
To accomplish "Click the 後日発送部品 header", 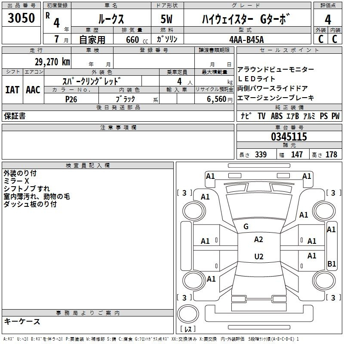I will (x=118, y=107).
